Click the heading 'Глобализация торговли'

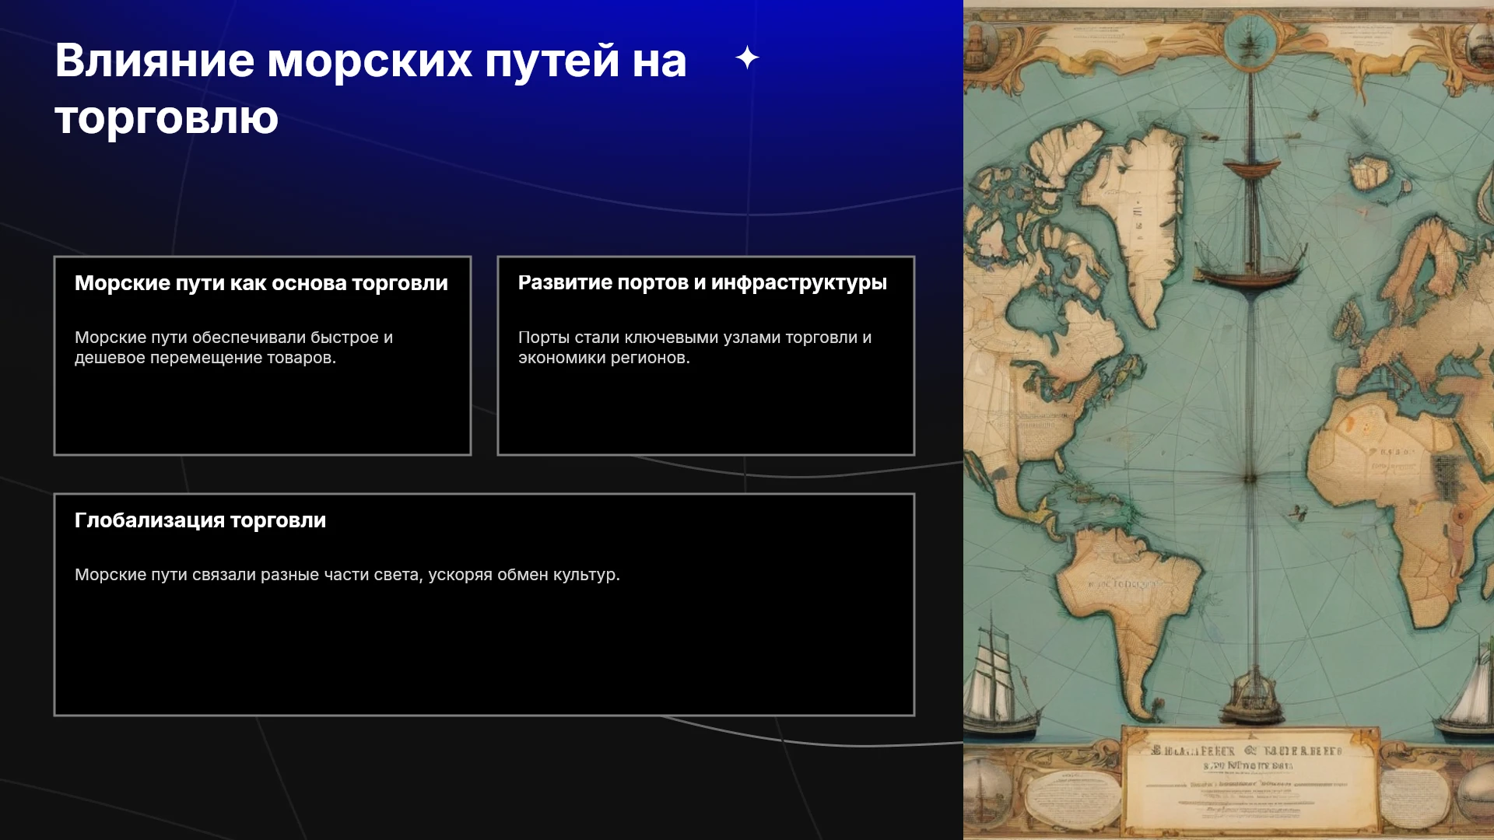coord(200,520)
